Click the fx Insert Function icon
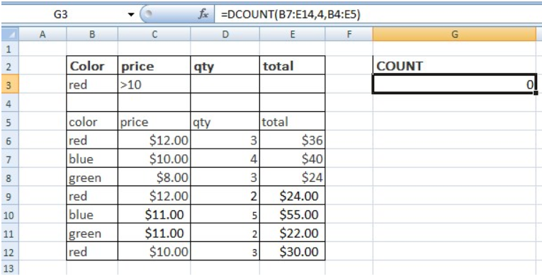The width and height of the screenshot is (542, 276). [x=203, y=15]
